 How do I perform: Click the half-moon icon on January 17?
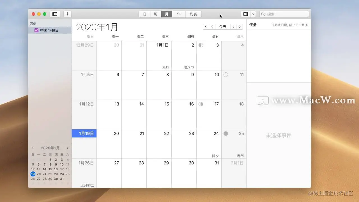201,104
